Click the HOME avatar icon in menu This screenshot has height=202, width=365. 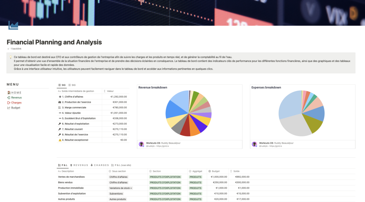9,92
